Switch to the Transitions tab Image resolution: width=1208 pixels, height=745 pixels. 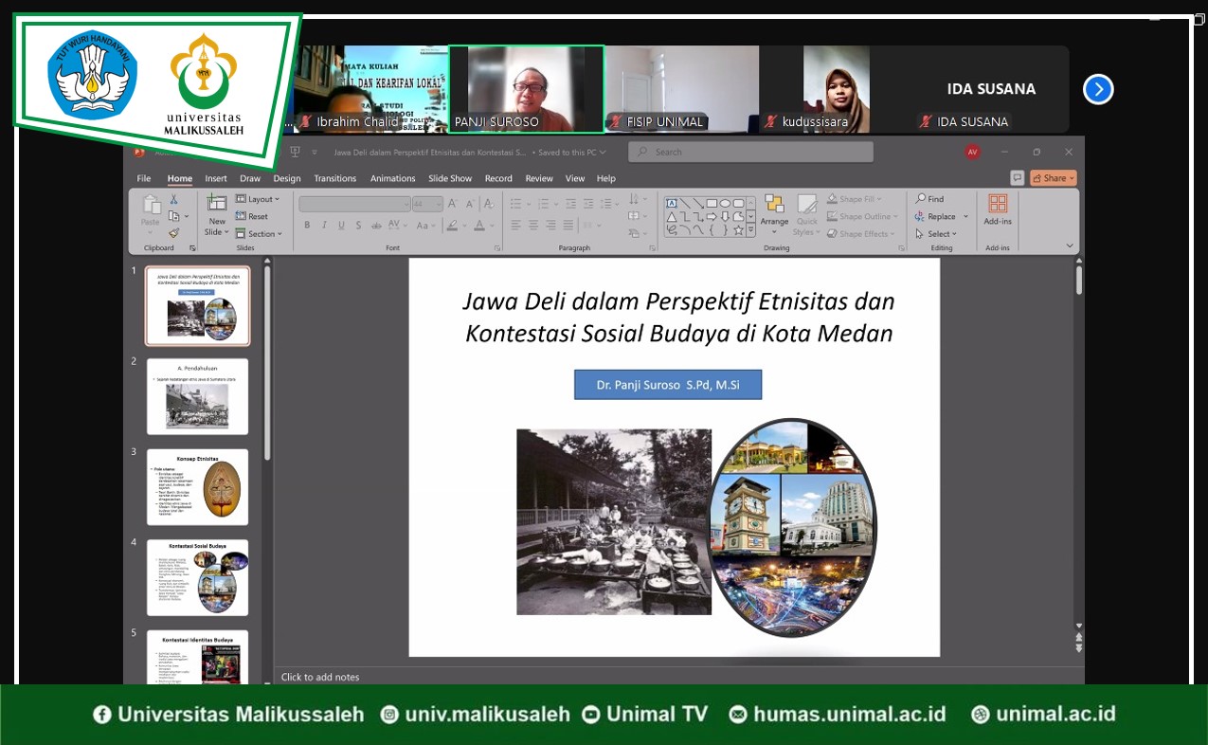coord(334,178)
